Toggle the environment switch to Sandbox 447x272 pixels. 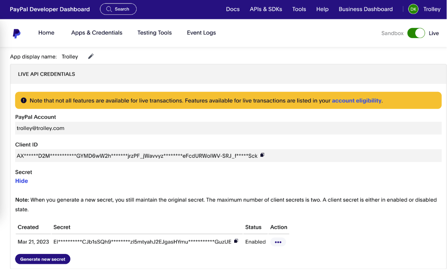coord(416,33)
